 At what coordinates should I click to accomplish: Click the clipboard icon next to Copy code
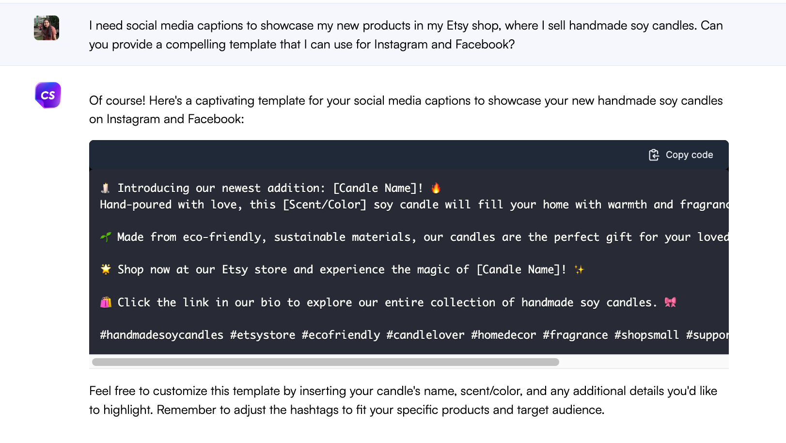654,155
